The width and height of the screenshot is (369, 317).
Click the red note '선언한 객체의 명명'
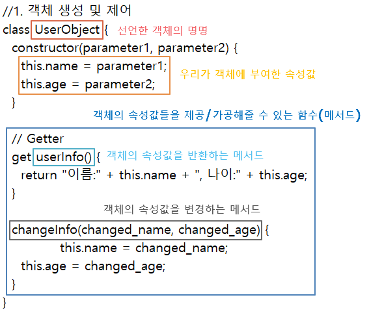(162, 31)
